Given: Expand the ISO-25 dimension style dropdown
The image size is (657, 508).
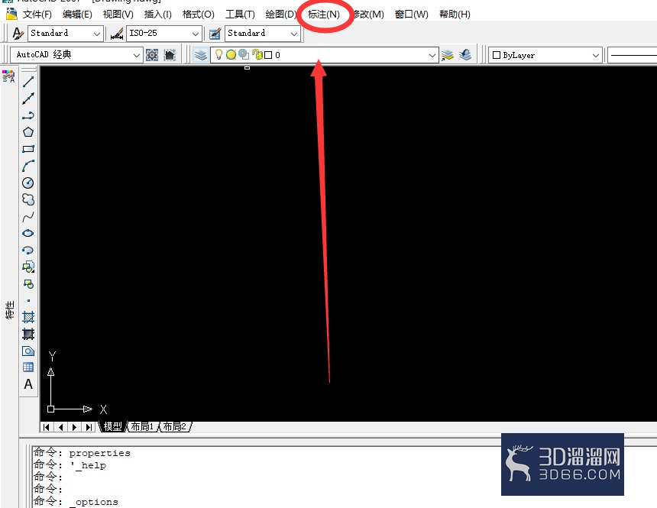Looking at the screenshot, I should [x=196, y=34].
